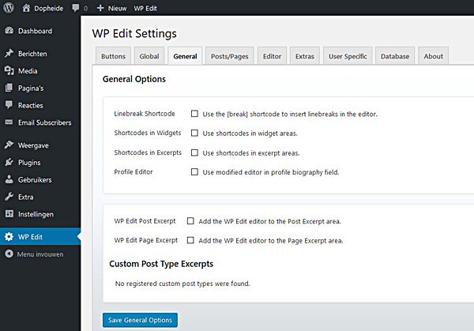This screenshot has height=331, width=474.
Task: Click 'No registered custom post types were found.'
Action: coord(182,284)
